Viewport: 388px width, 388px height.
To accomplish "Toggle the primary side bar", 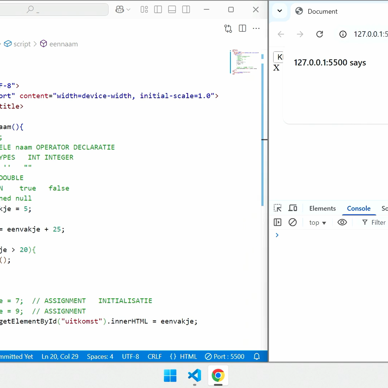I will (x=158, y=10).
